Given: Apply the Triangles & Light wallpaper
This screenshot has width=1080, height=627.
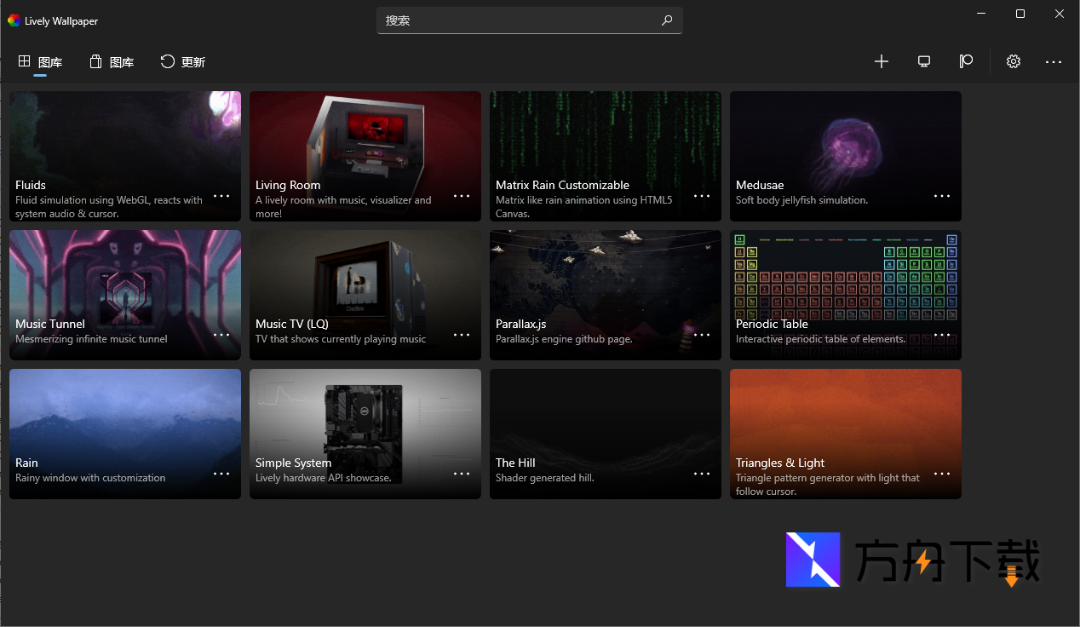Looking at the screenshot, I should tap(845, 417).
